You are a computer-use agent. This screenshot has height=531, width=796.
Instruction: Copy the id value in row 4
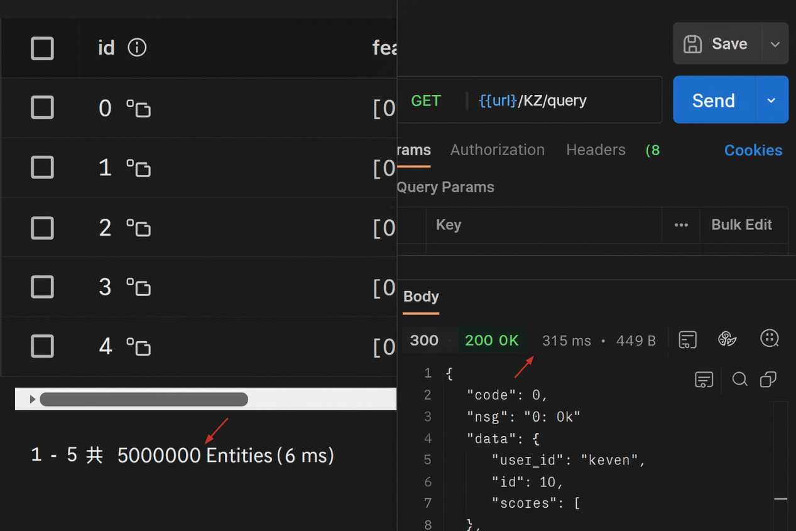[139, 347]
